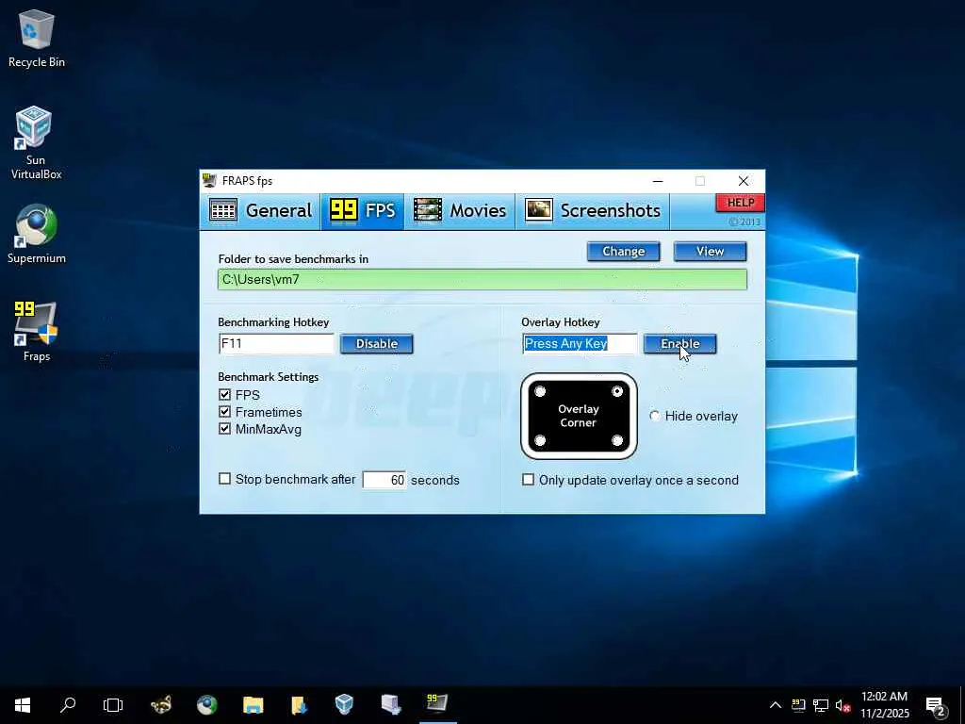Click the 60 seconds duration field

coord(384,480)
